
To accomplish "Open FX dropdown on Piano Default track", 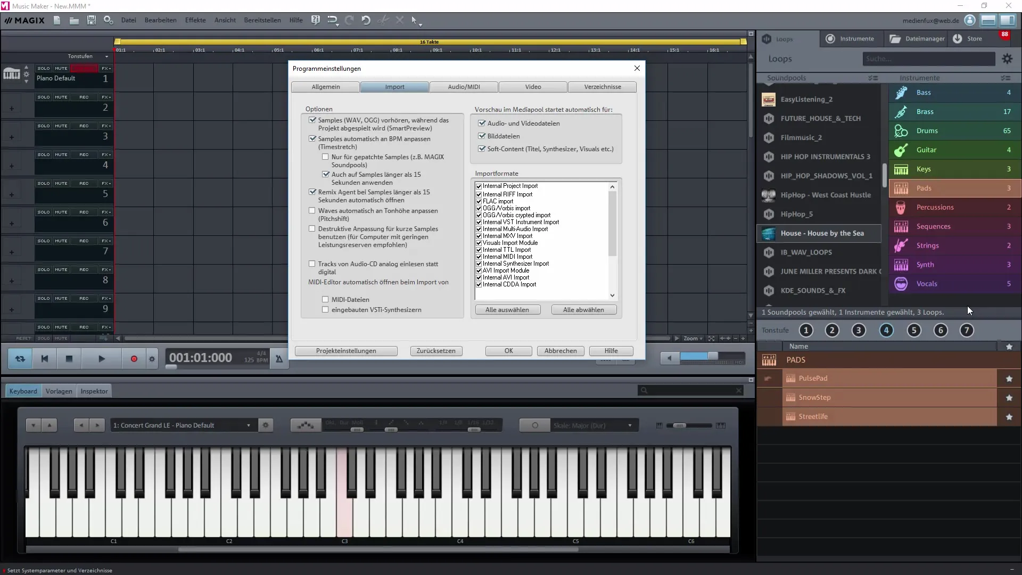I will coord(106,69).
